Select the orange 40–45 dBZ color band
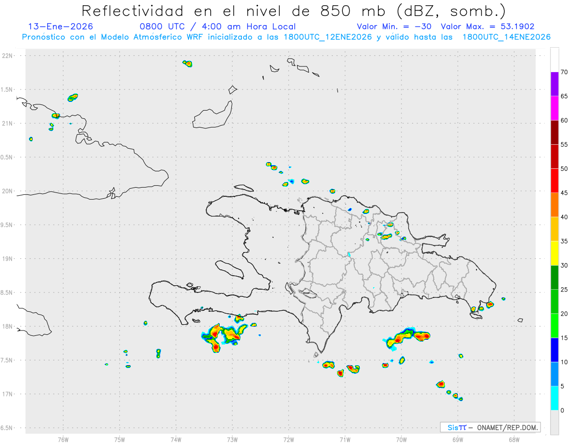The image size is (577, 446). (554, 205)
